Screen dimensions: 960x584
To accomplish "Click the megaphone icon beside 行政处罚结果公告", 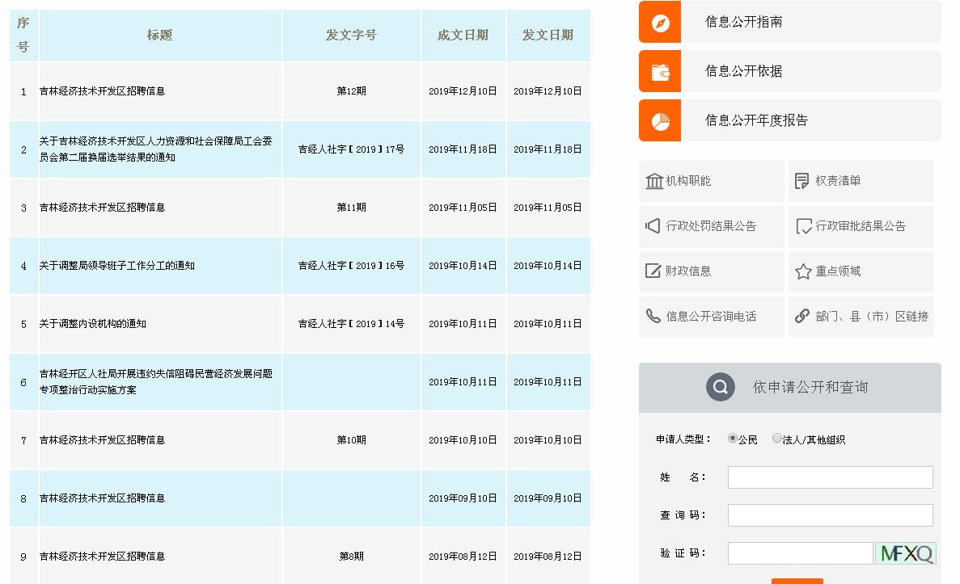I will coord(653,225).
